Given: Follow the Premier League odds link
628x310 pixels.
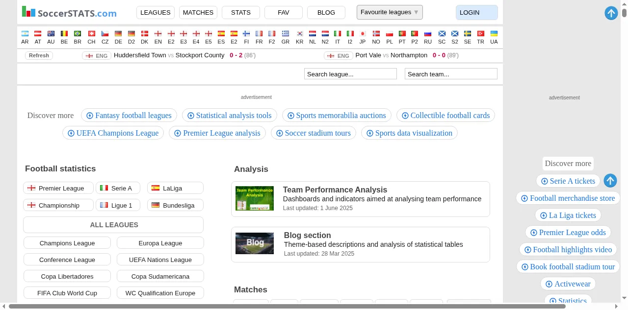Looking at the screenshot, I should [x=568, y=233].
